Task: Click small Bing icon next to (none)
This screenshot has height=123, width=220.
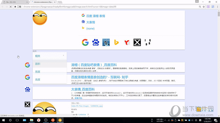Action: point(83,28)
